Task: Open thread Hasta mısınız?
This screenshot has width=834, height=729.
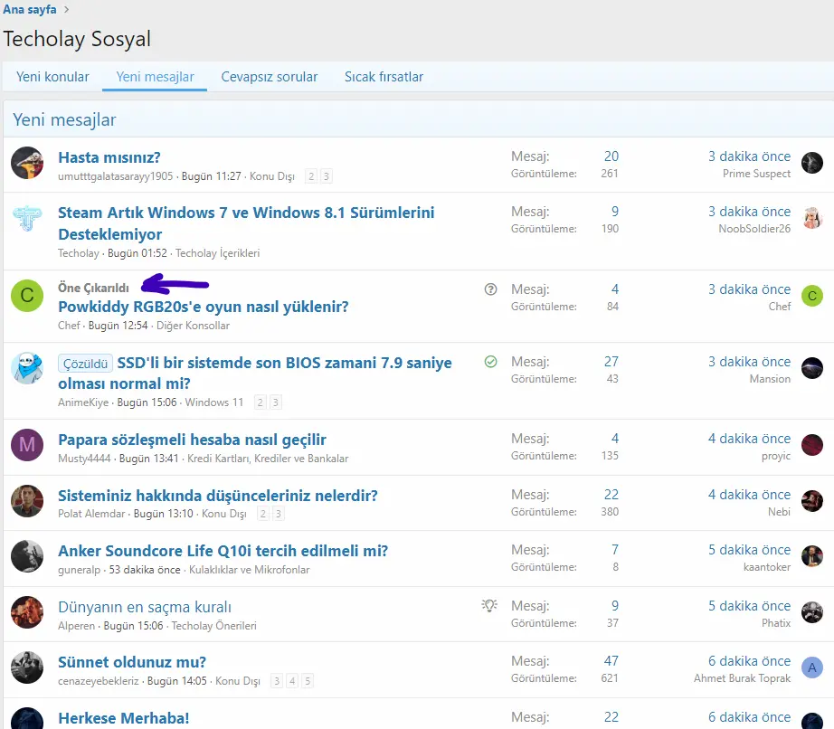Action: [109, 157]
